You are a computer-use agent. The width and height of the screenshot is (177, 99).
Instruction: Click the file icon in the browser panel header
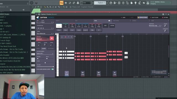tap(11, 10)
